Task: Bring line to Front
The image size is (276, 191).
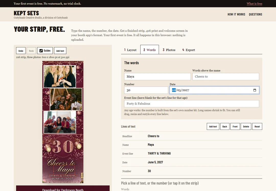Action: pos(235,127)
